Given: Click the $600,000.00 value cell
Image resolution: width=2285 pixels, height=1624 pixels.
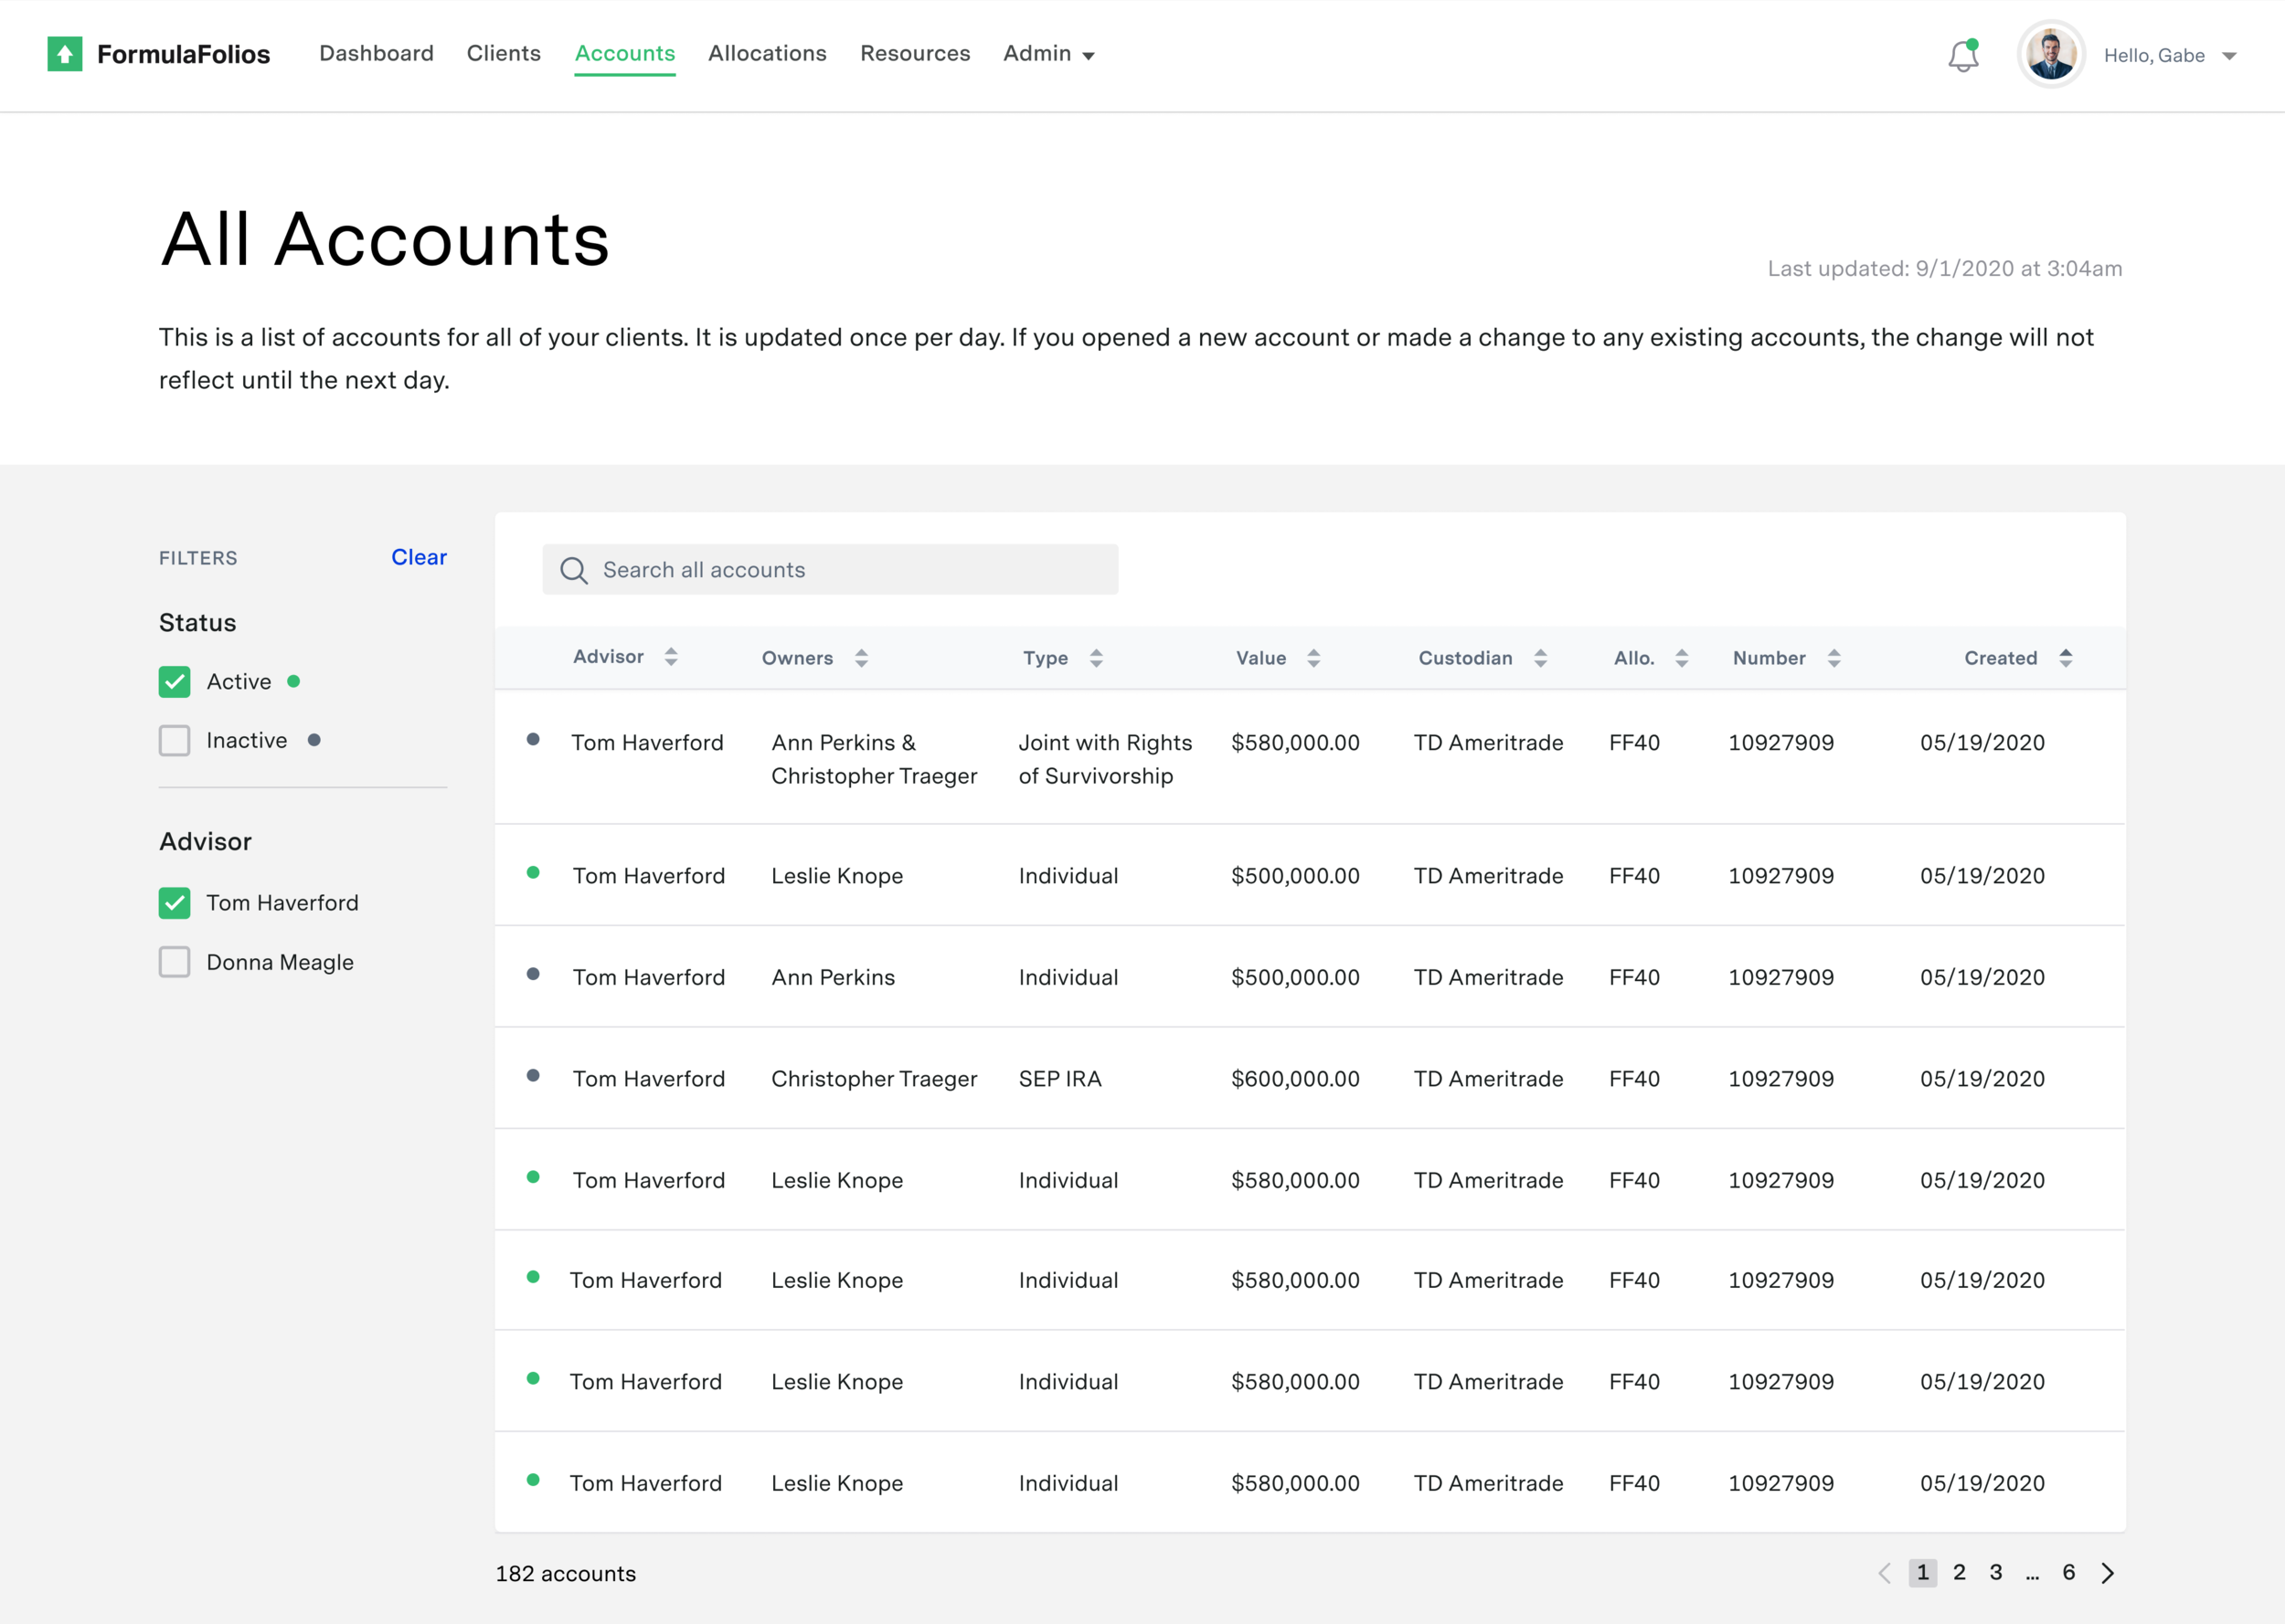Looking at the screenshot, I should [1294, 1079].
